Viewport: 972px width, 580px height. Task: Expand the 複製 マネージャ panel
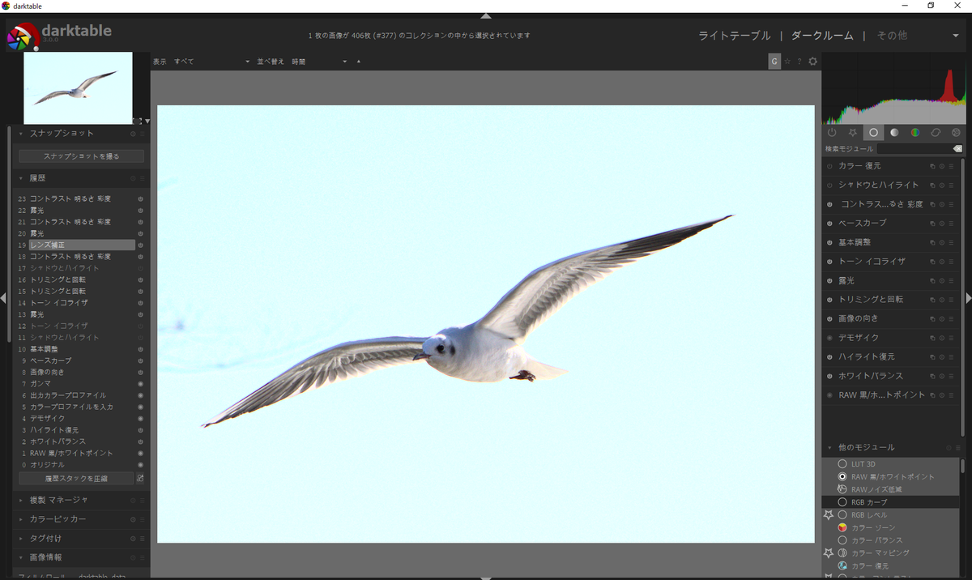[20, 500]
